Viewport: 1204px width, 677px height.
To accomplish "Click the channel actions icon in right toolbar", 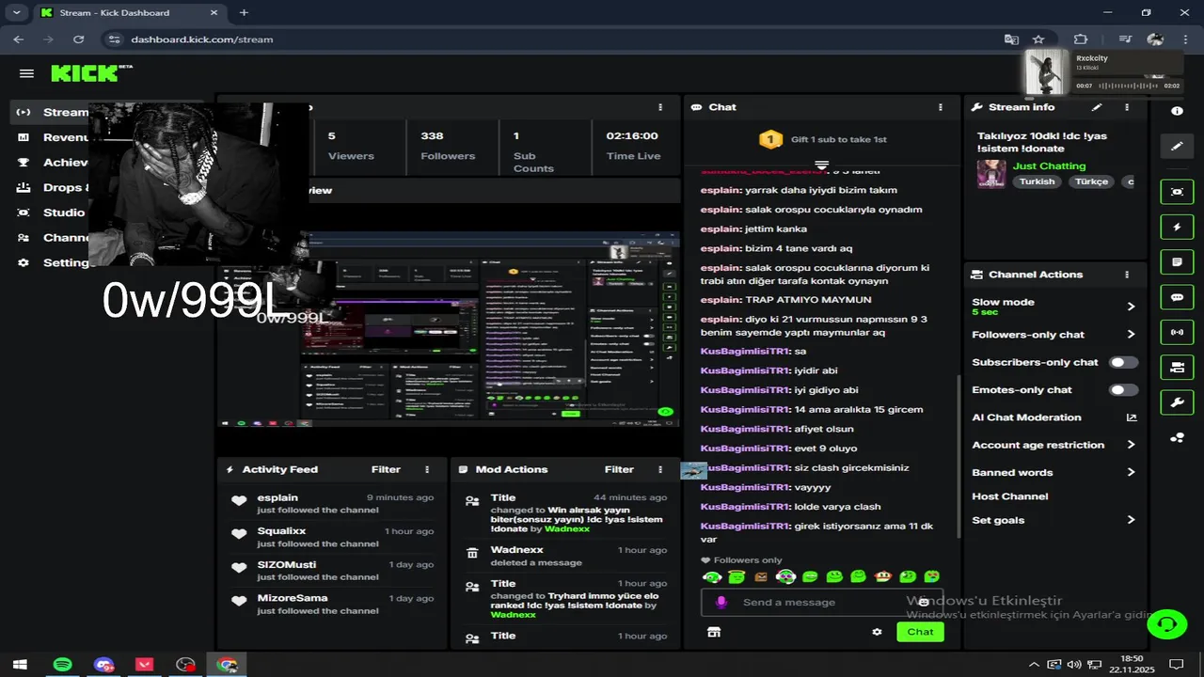I will click(1177, 368).
